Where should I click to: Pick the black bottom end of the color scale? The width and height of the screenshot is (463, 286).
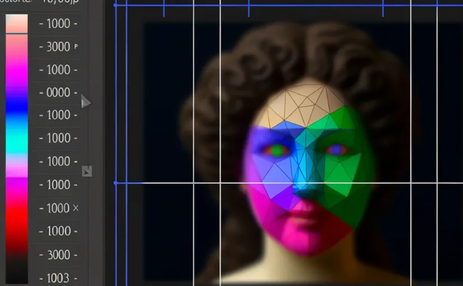tap(17, 270)
